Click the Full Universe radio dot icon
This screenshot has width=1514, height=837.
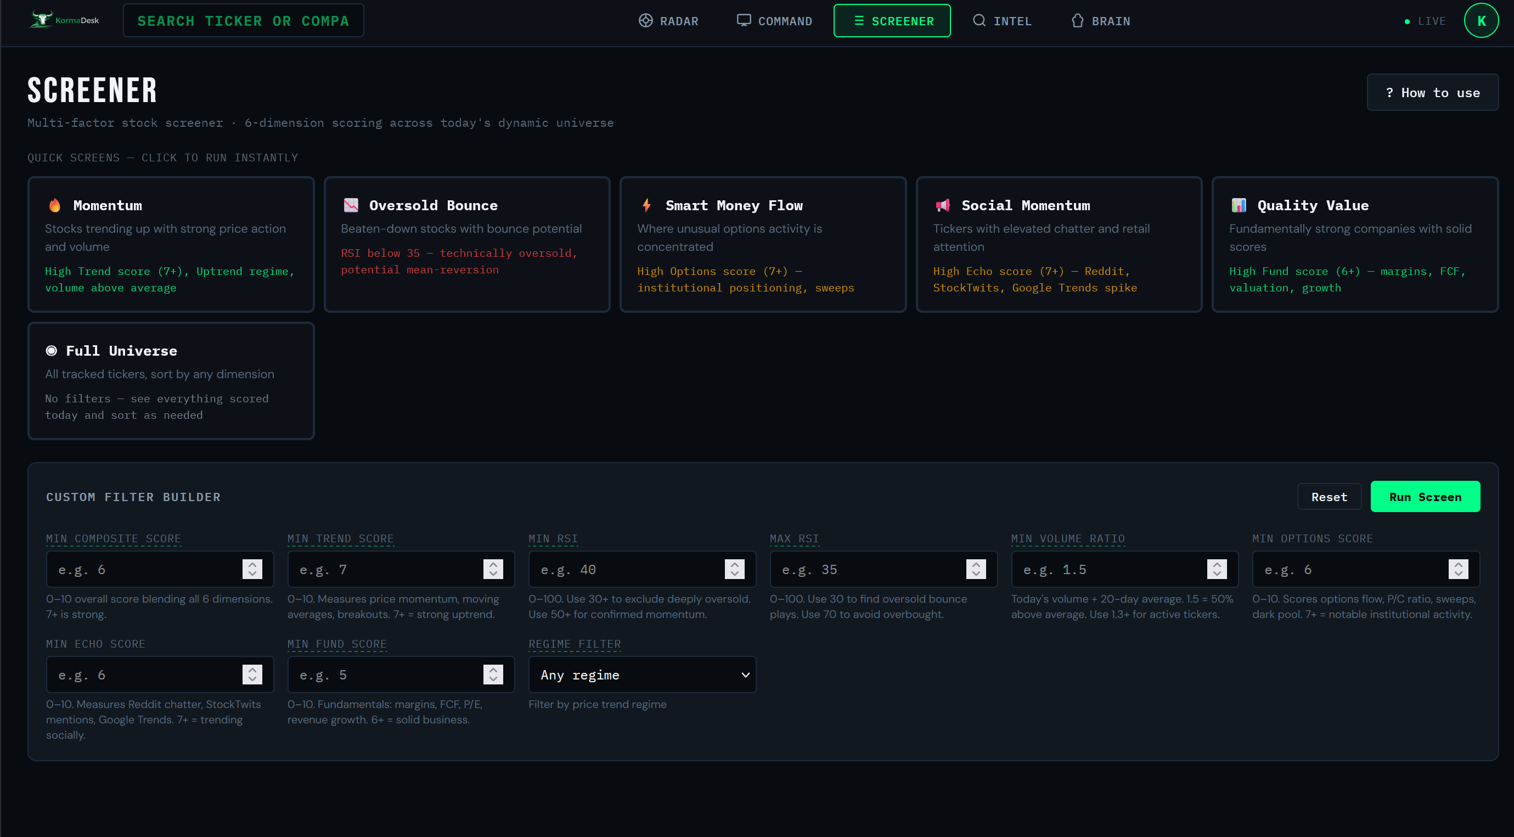click(x=52, y=351)
